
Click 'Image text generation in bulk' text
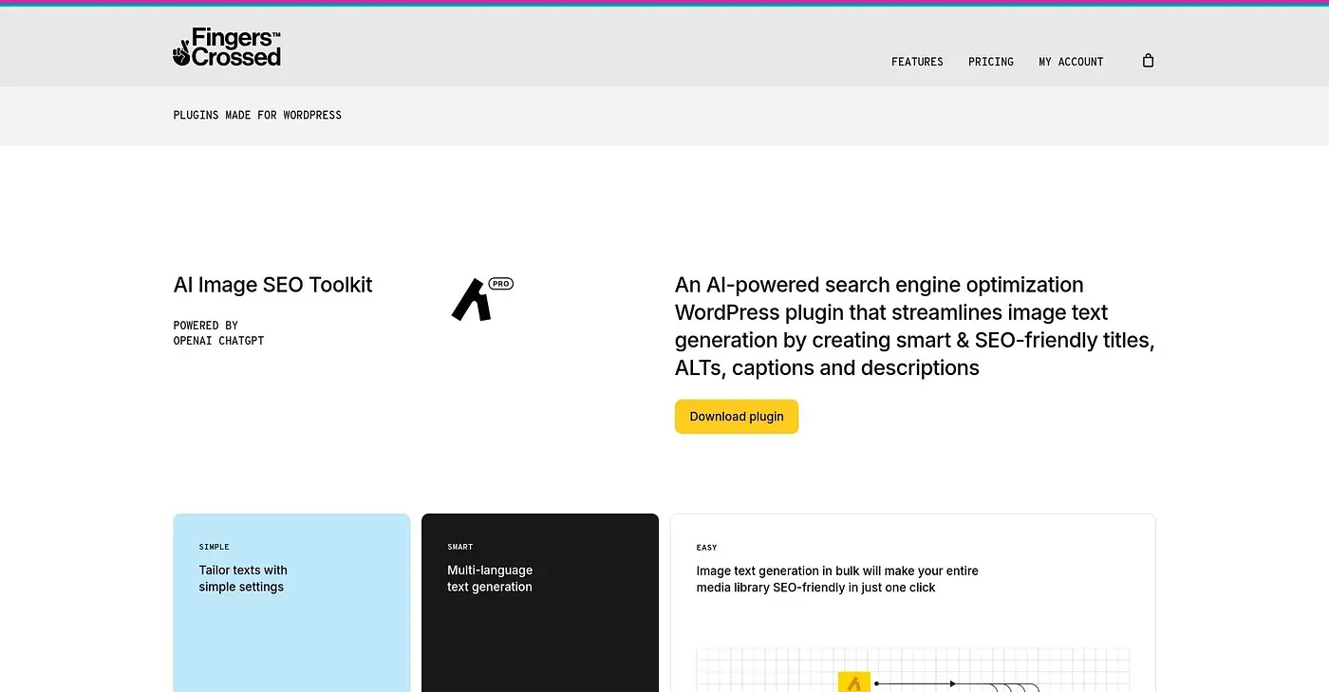click(837, 579)
